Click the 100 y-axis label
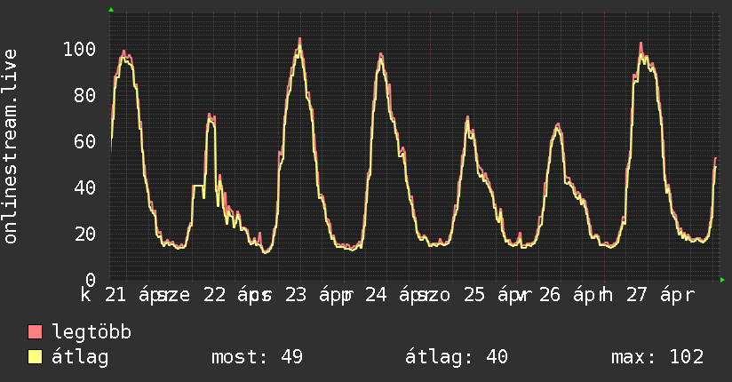 click(x=79, y=49)
